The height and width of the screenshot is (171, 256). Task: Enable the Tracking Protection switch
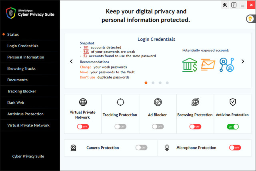click(120, 127)
